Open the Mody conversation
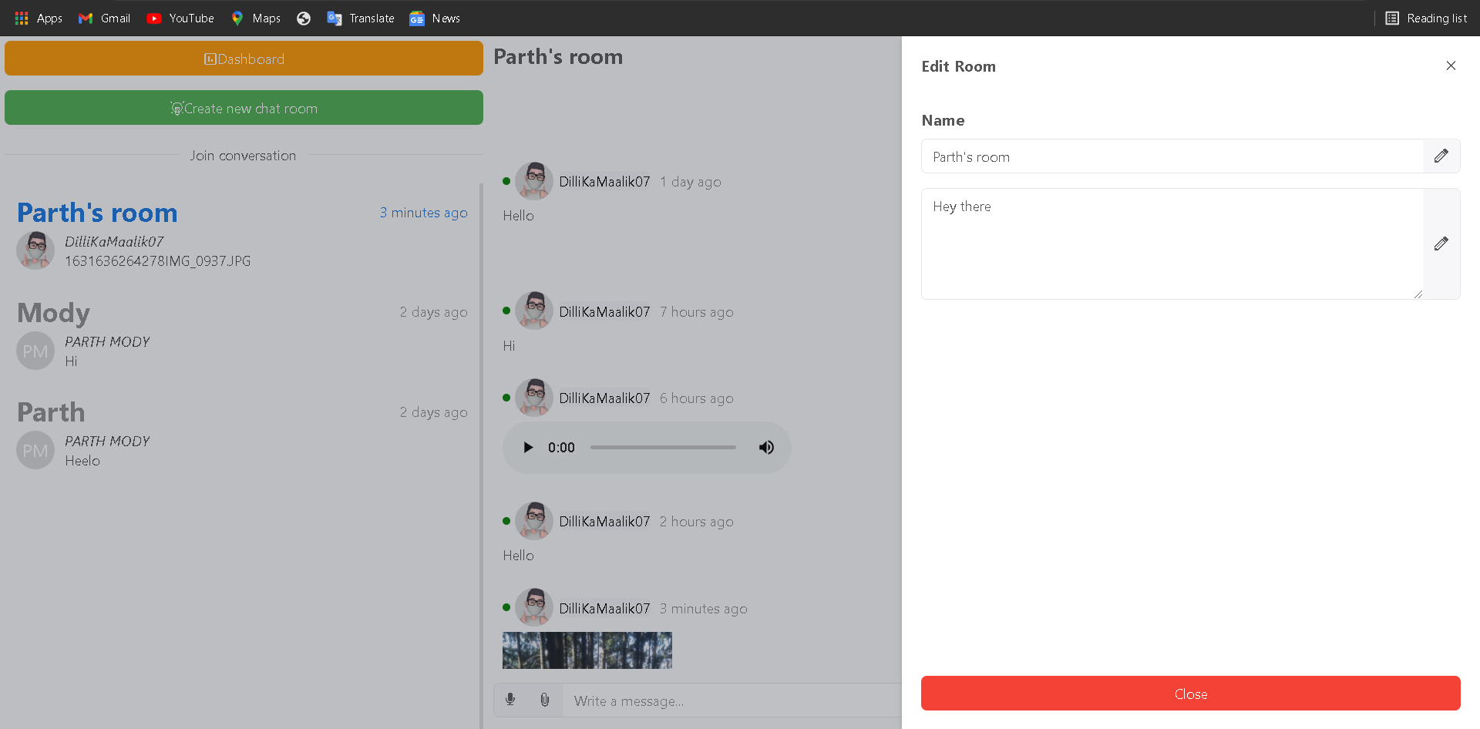Screen dimensions: 1480x729 tap(242, 334)
